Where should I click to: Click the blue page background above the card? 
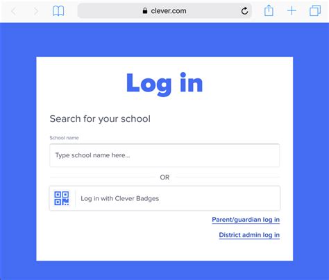coord(164,40)
